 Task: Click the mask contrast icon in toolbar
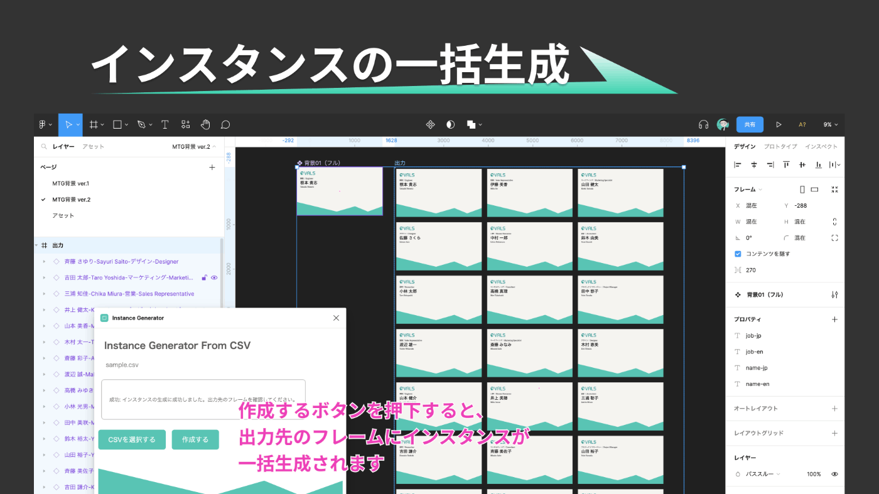click(451, 125)
